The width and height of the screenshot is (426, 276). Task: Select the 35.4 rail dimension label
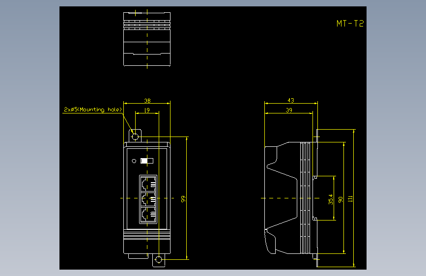tap(331, 199)
